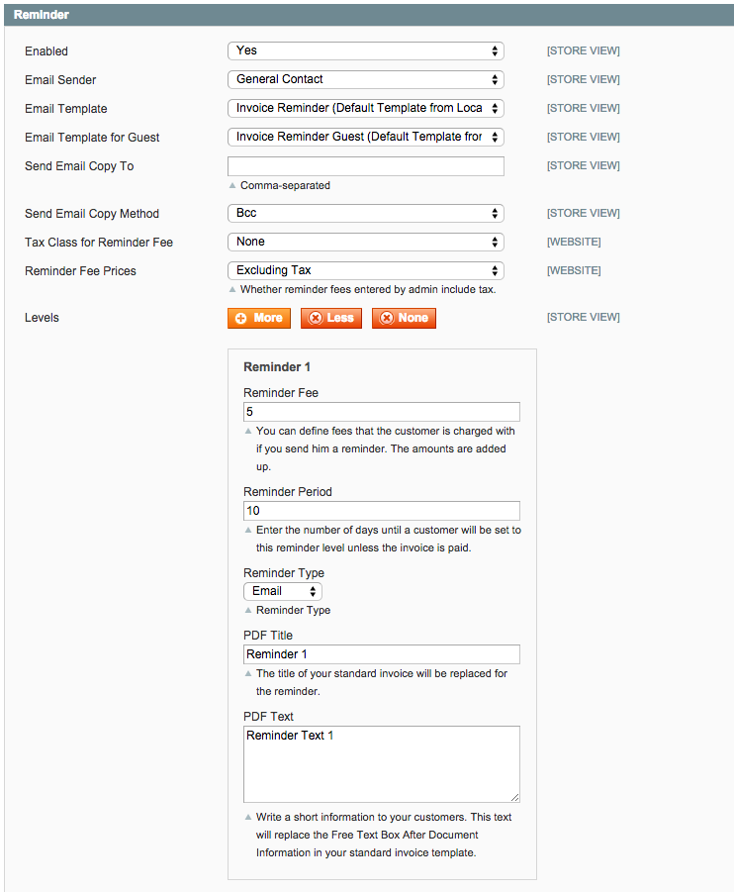
Task: Expand the Email Template dropdown
Action: coord(365,108)
